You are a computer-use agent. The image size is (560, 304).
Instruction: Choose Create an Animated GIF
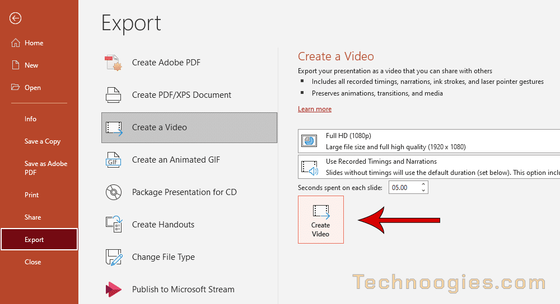(189, 160)
